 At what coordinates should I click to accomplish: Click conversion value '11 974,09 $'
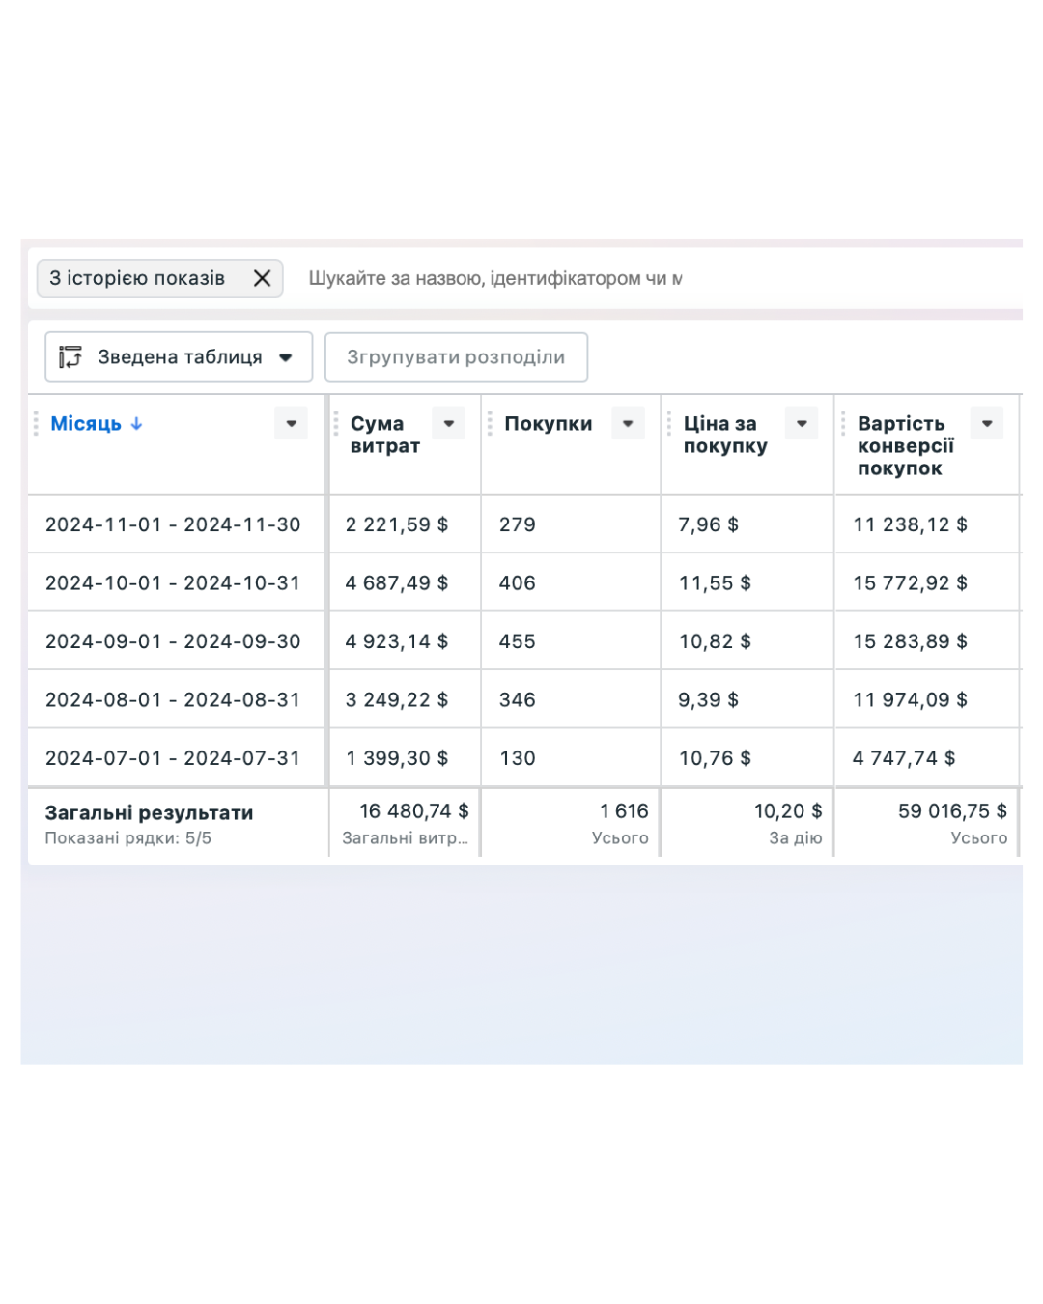coord(910,700)
